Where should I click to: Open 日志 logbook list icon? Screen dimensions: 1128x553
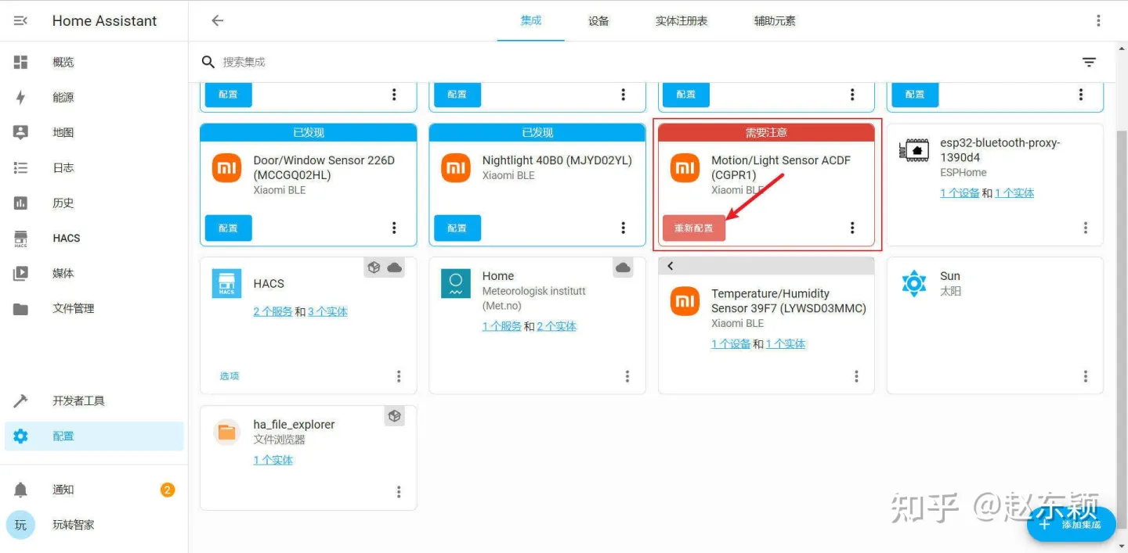[21, 168]
